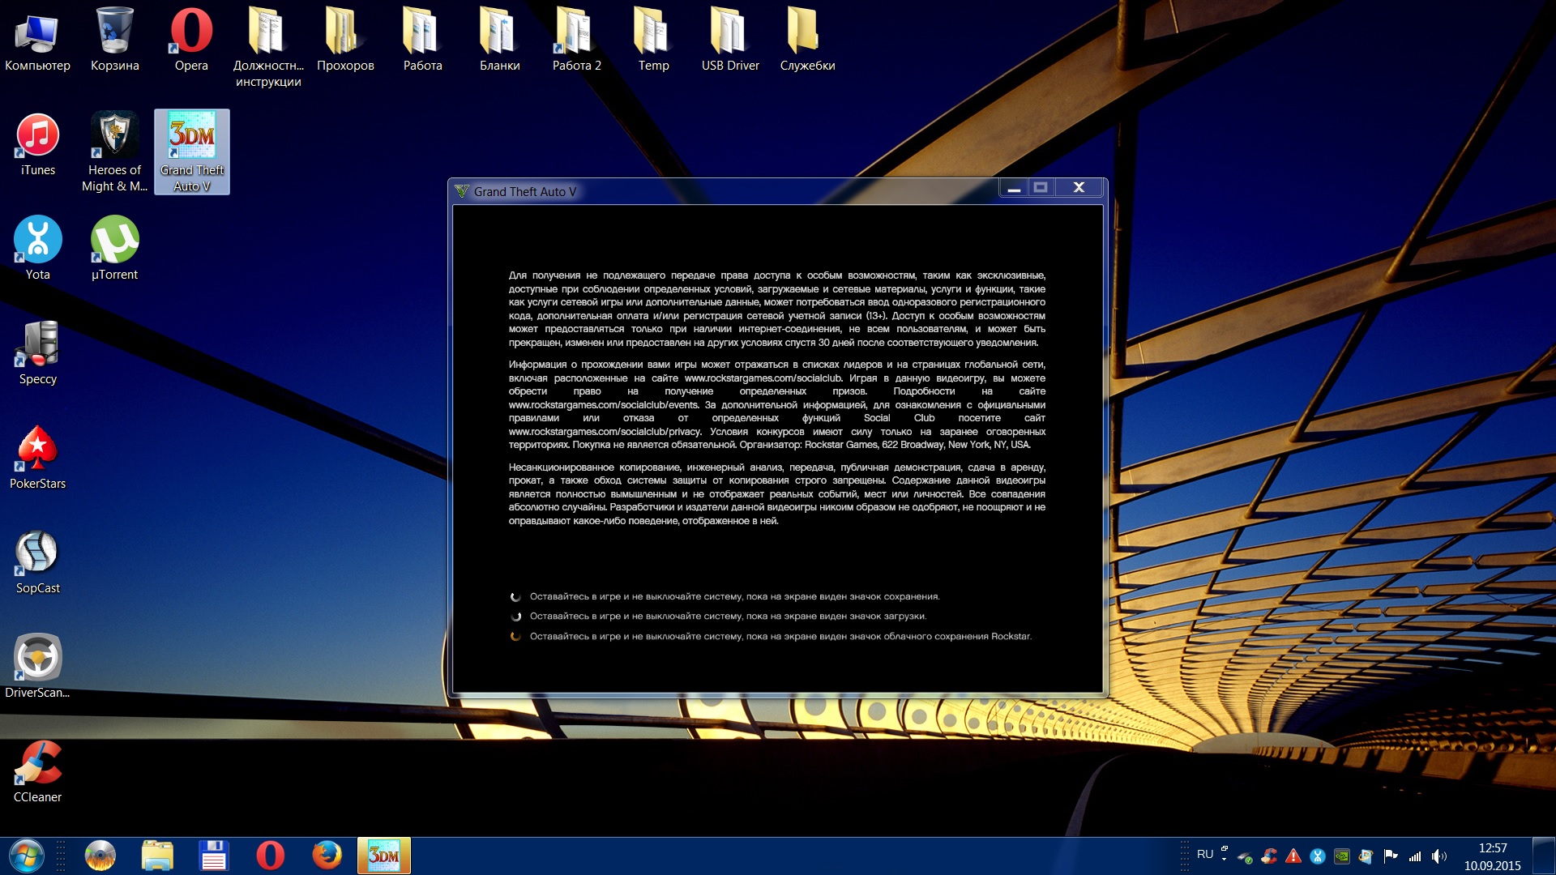
Task: Open Heroes of Might & Magic game
Action: (115, 137)
